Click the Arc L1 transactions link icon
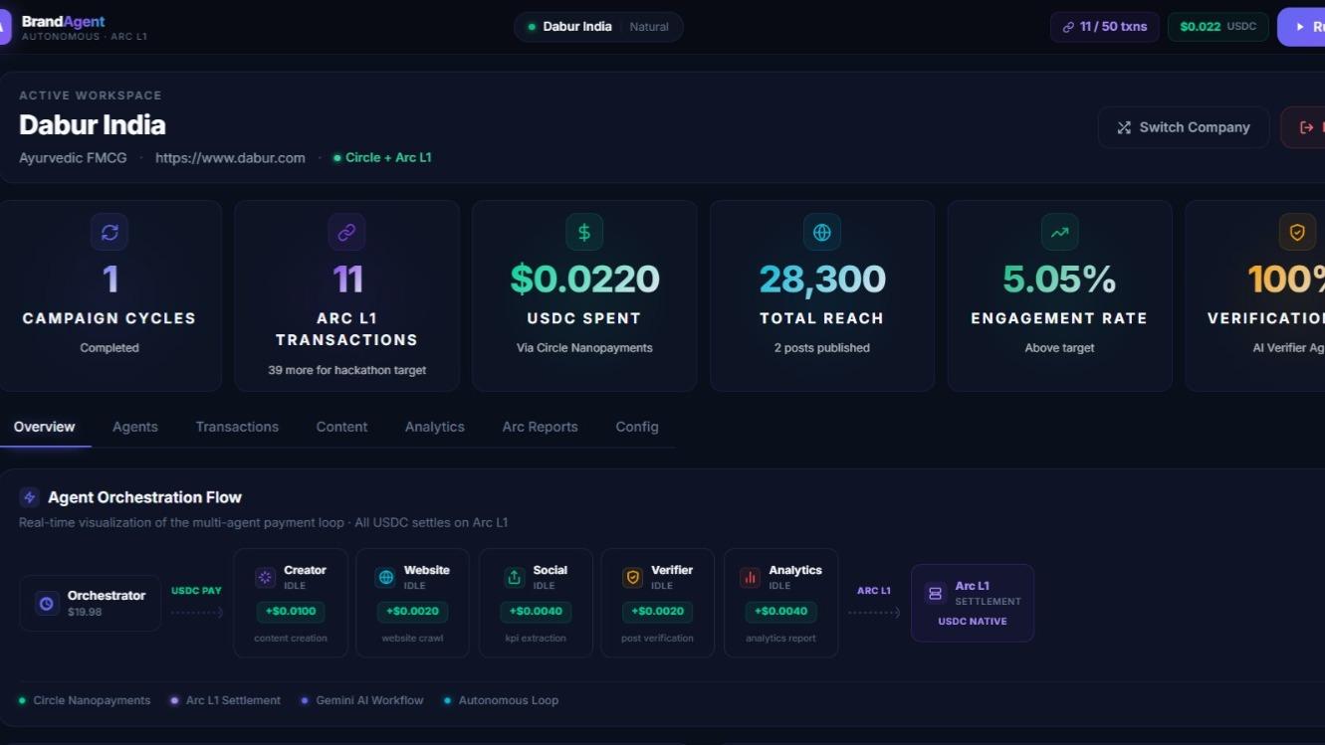This screenshot has height=745, width=1325. (x=346, y=233)
